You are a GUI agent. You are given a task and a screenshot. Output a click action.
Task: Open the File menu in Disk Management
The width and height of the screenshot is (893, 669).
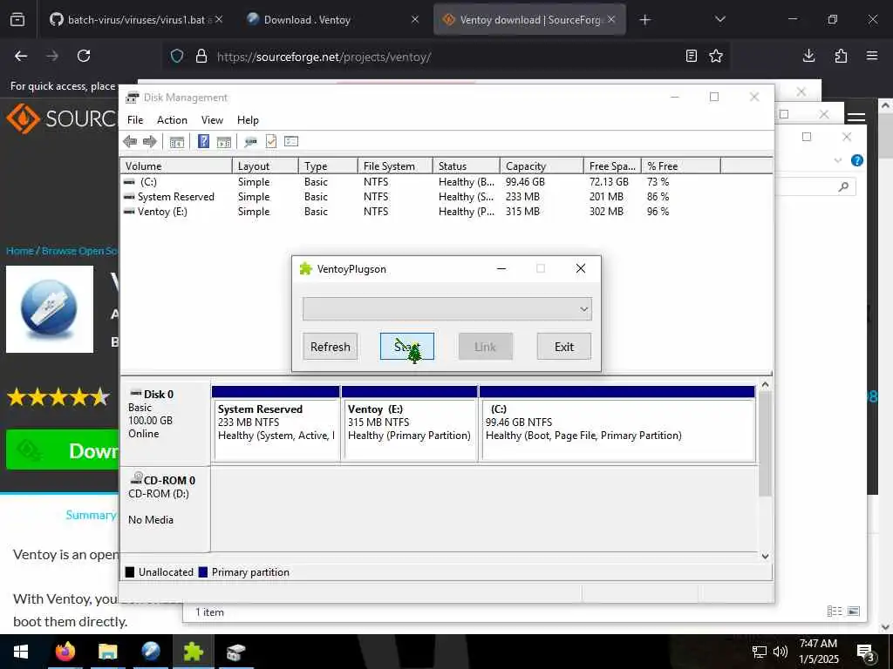135,120
